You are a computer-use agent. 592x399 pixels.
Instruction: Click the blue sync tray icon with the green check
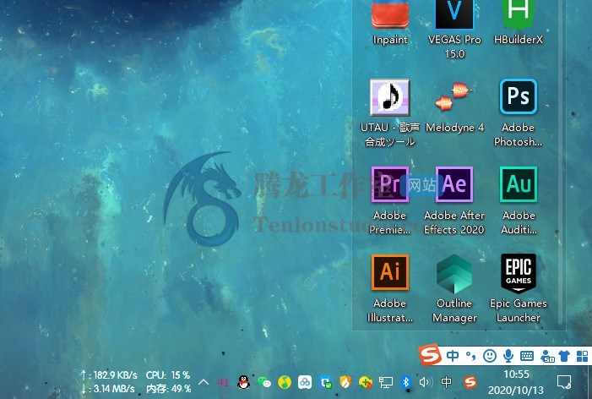(x=325, y=382)
